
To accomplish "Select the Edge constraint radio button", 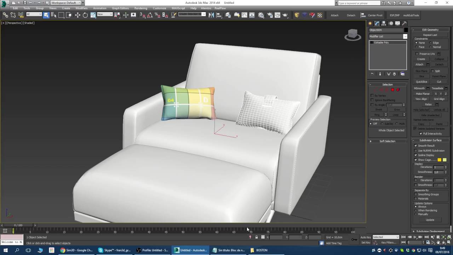I will point(430,43).
